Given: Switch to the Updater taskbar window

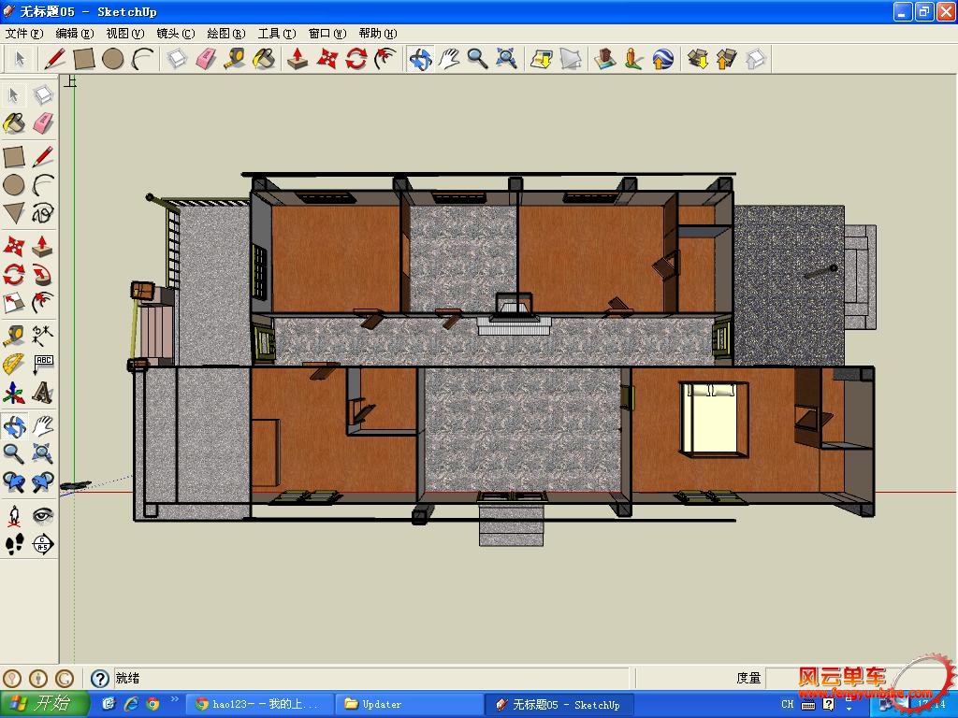Looking at the screenshot, I should point(407,704).
